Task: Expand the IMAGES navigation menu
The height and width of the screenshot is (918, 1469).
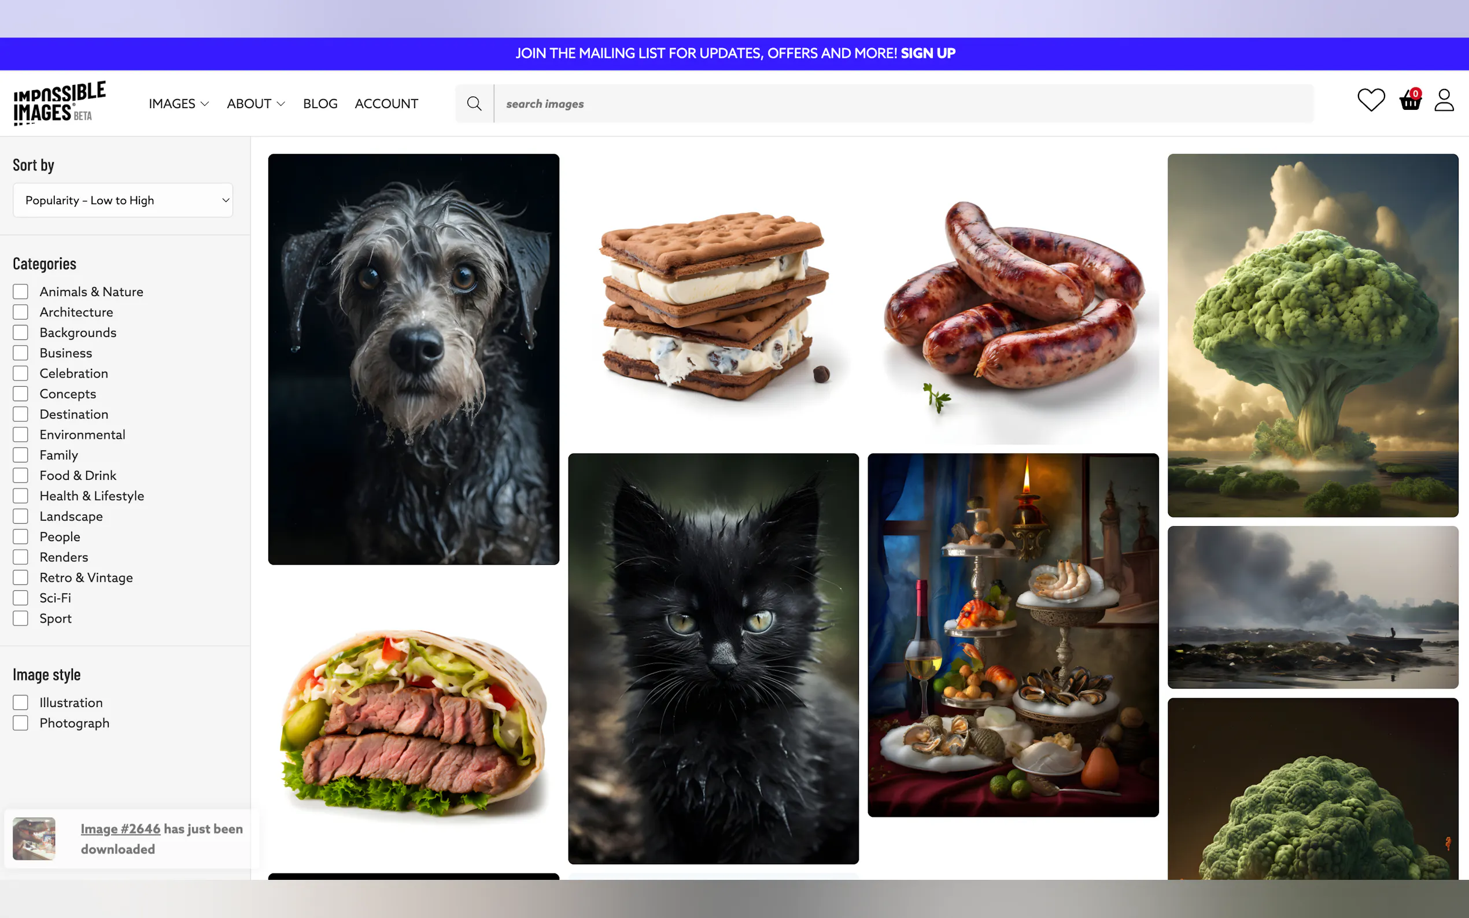Action: (x=178, y=103)
